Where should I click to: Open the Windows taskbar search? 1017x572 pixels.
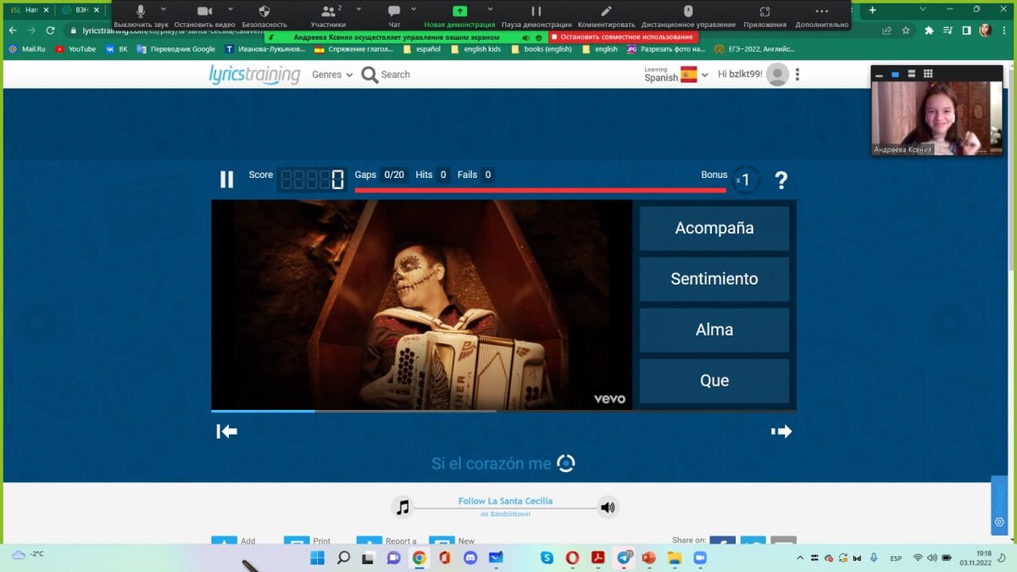[x=343, y=558]
